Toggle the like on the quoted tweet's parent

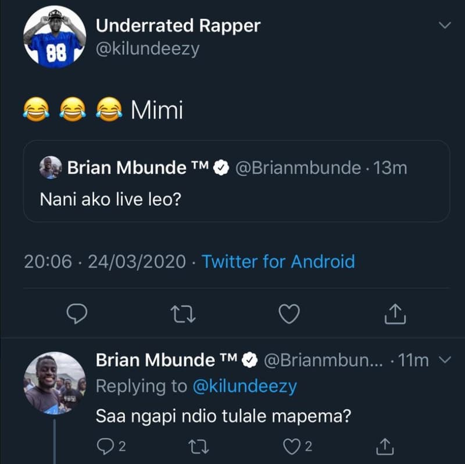(x=289, y=313)
